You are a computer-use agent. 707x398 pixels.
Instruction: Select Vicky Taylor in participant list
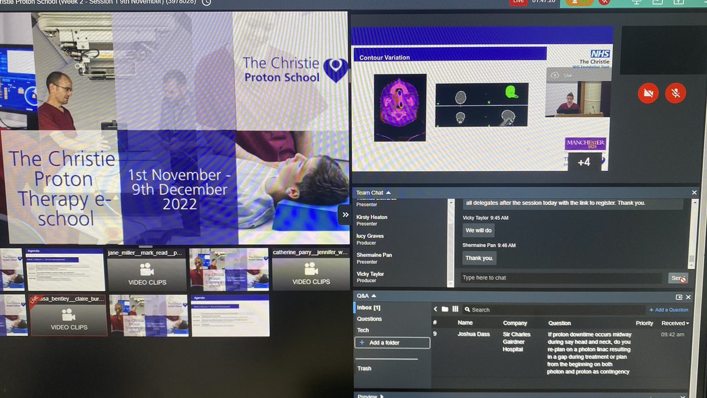tap(370, 277)
